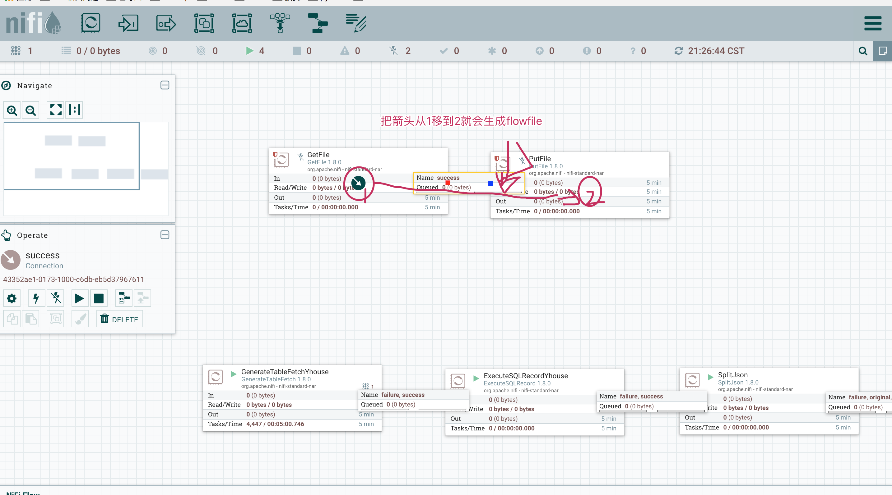
Task: Click the SplitJson processor icon
Action: click(x=692, y=380)
